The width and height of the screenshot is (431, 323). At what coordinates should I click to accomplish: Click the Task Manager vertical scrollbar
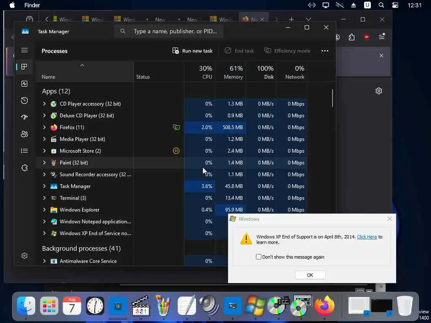coord(333,98)
